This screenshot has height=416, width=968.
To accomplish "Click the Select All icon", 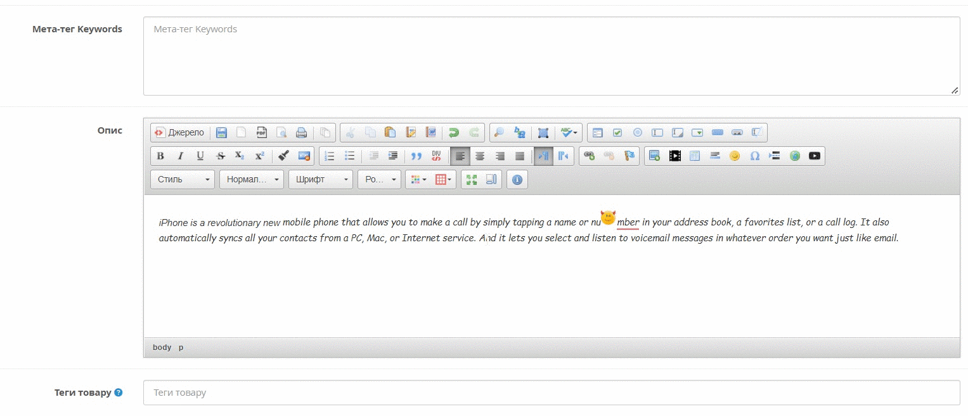I will coord(543,132).
